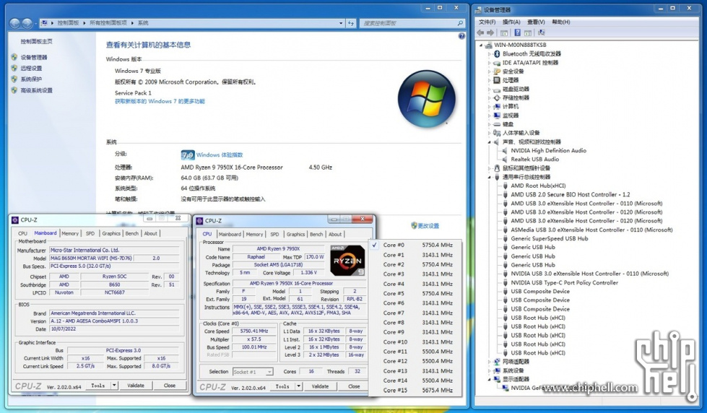Select Core #15 in the clocks menu
Viewport: 707px width, 413px height.
click(415, 391)
